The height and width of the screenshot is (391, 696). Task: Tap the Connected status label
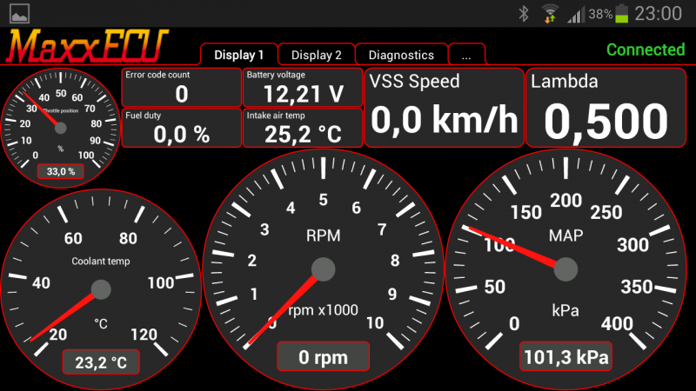[646, 50]
